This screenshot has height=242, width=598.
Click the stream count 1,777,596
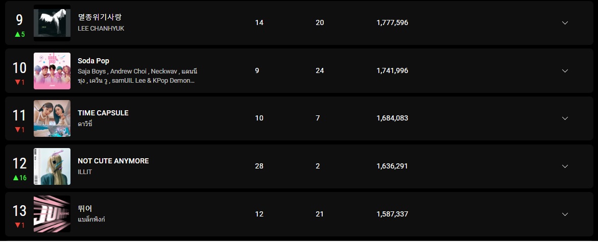392,23
